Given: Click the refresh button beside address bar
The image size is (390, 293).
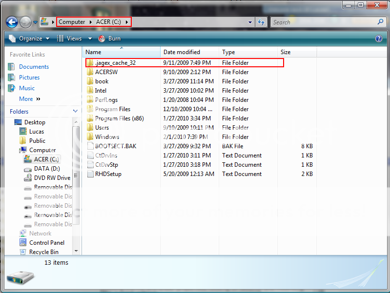Looking at the screenshot, I should tap(261, 22).
